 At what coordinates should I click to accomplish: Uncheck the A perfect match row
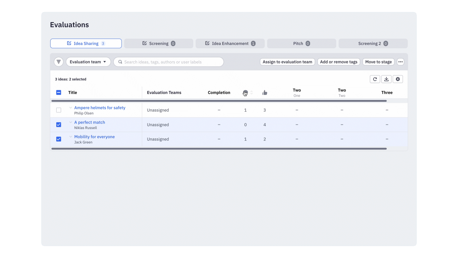click(59, 124)
